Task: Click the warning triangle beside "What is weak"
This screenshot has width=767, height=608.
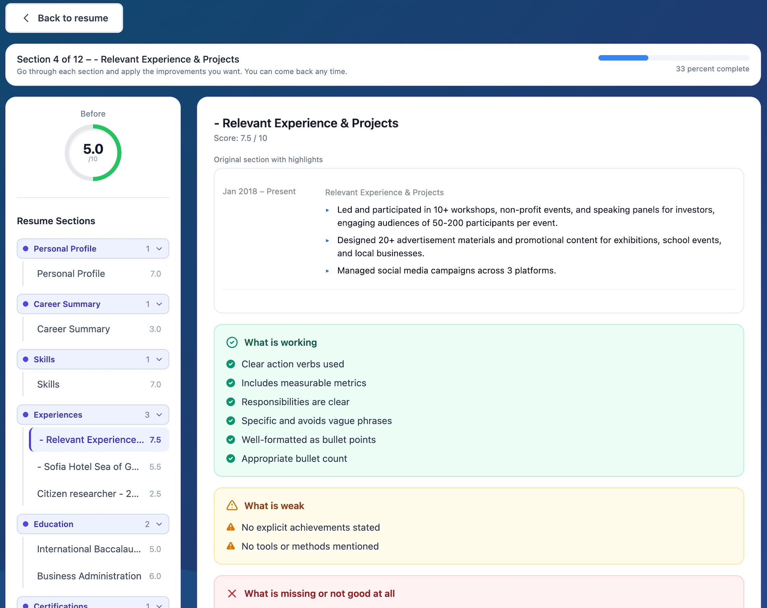Action: 232,505
